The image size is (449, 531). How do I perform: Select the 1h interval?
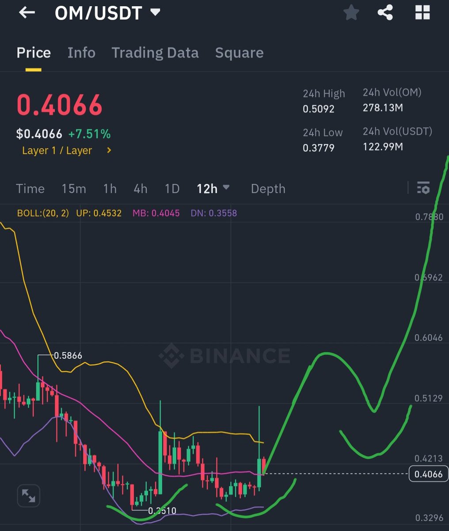(x=110, y=189)
